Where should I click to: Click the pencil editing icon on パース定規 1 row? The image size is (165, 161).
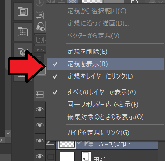[x=50, y=142]
